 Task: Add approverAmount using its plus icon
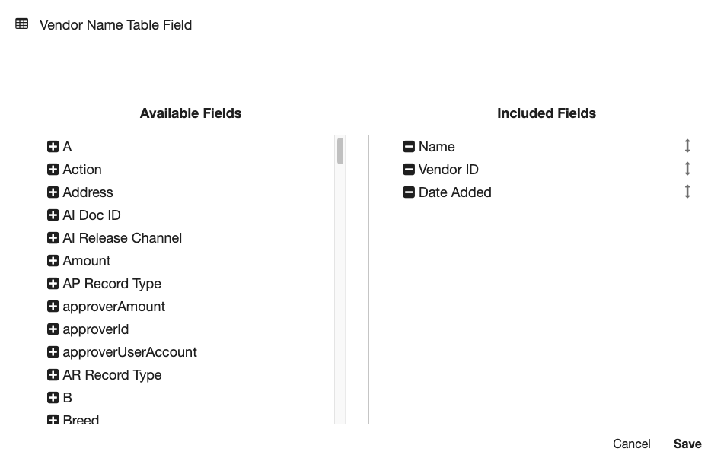tap(52, 307)
